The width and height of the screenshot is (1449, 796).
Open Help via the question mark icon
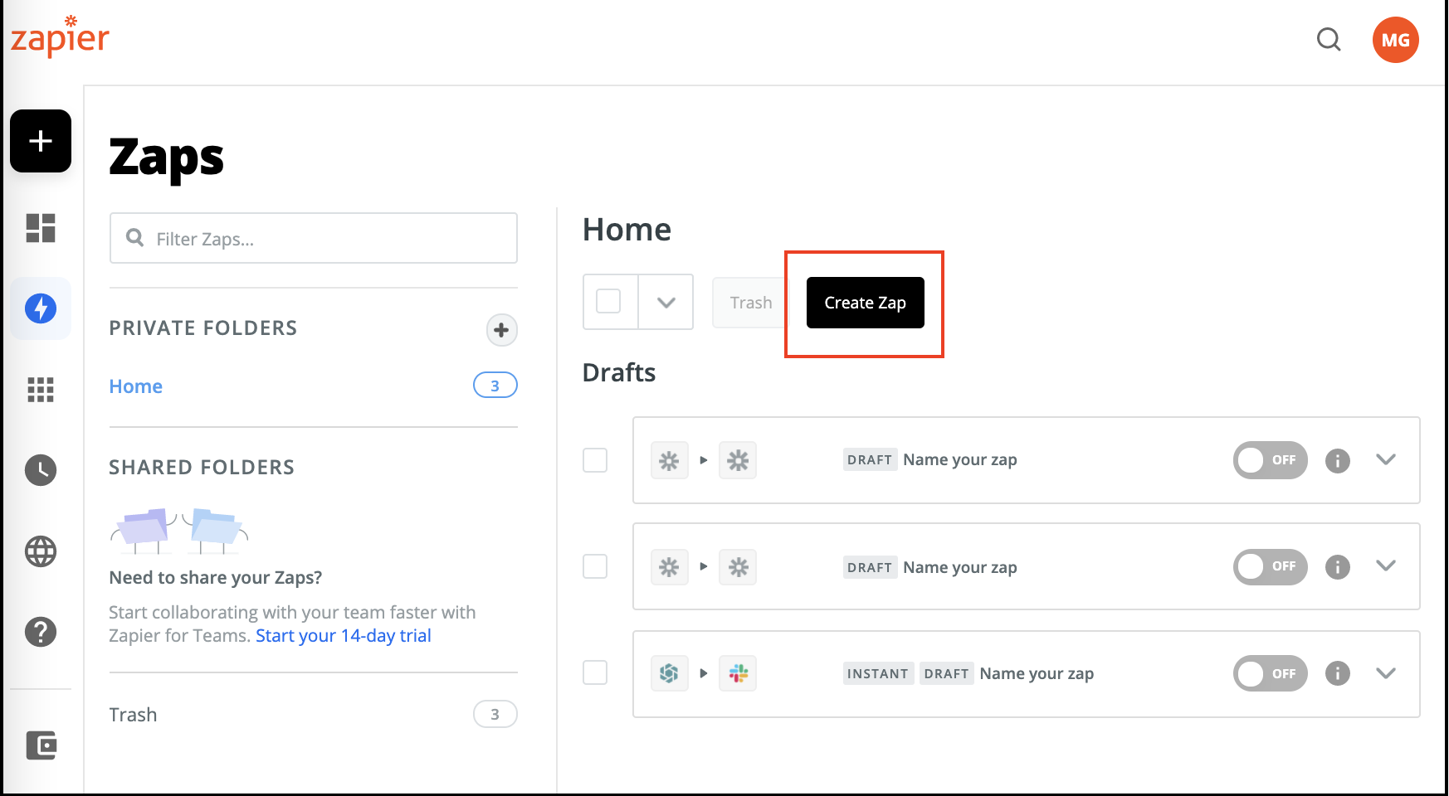point(40,632)
